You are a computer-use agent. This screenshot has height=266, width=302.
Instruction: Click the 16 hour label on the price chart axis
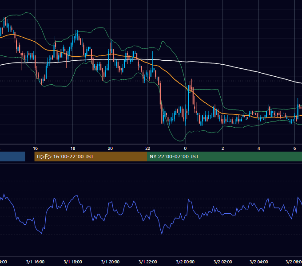click(x=35, y=149)
